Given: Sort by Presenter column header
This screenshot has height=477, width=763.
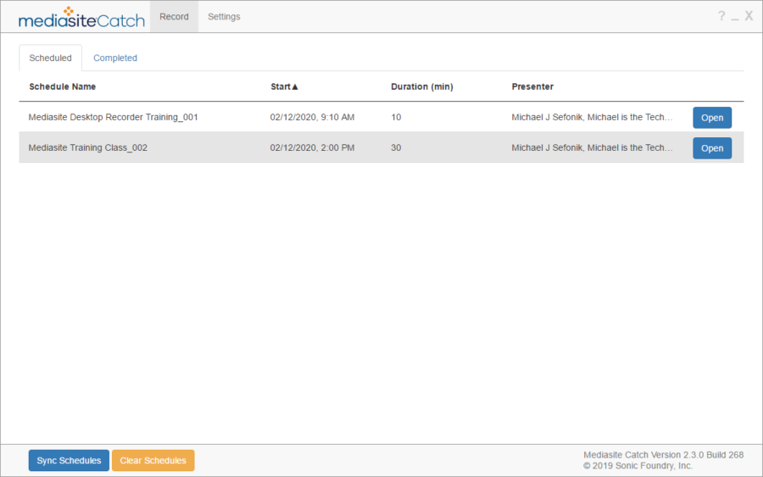Looking at the screenshot, I should coord(532,86).
